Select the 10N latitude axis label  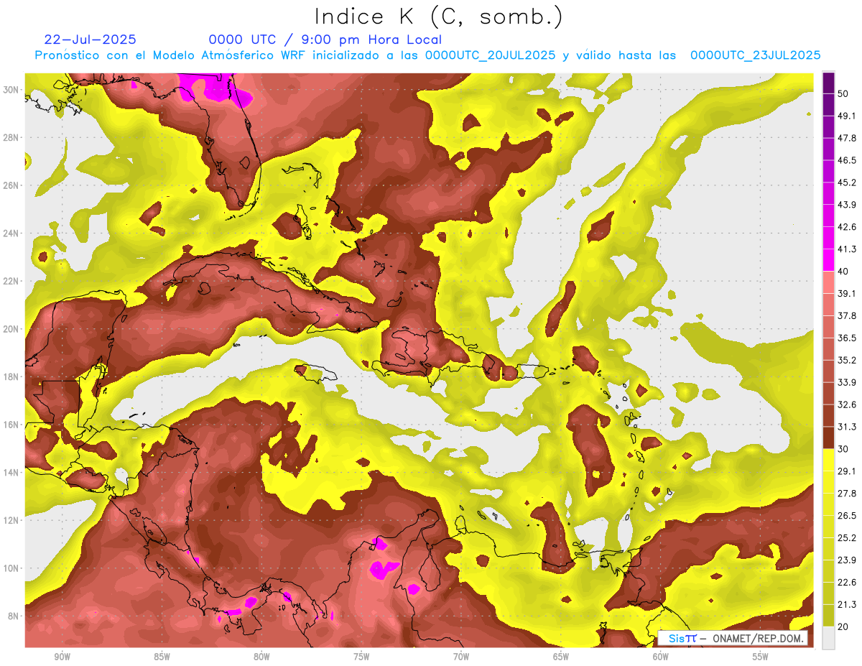11,568
